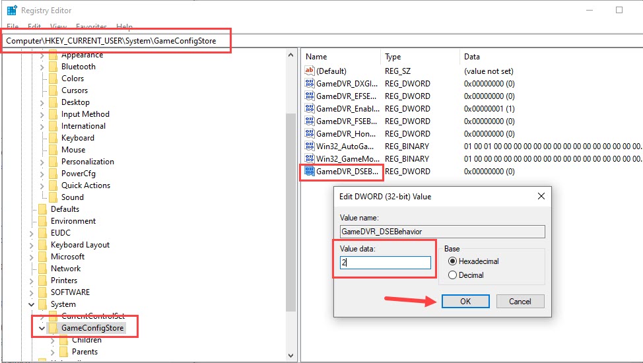The image size is (643, 363).
Task: Click the tree pane scroll up arrow
Action: click(290, 55)
